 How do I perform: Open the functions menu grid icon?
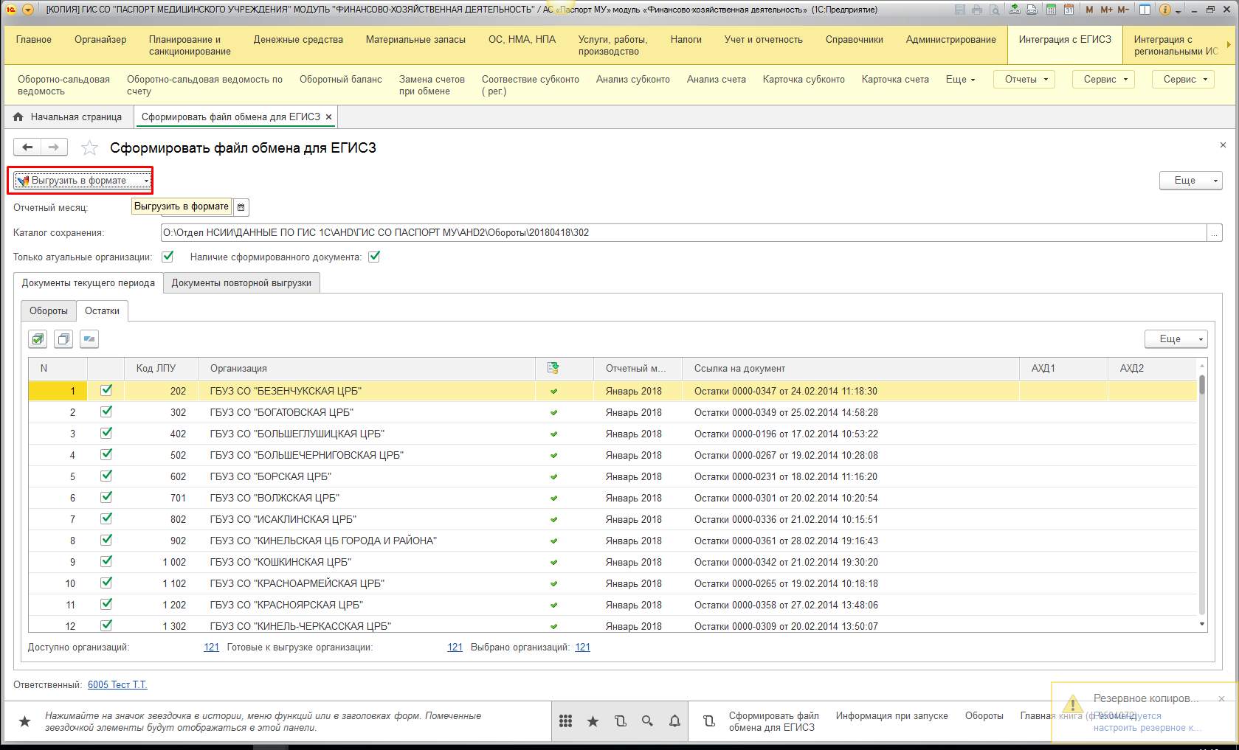pyautogui.click(x=565, y=721)
